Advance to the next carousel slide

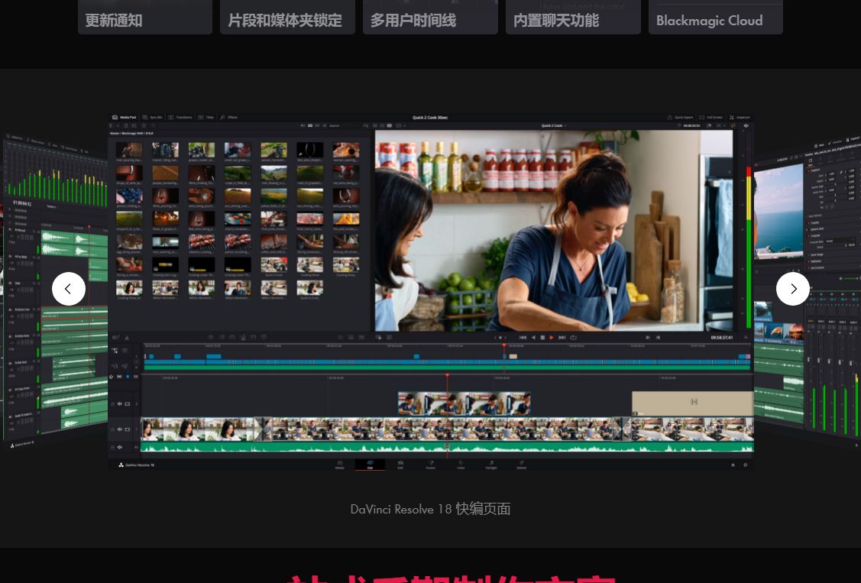point(793,289)
